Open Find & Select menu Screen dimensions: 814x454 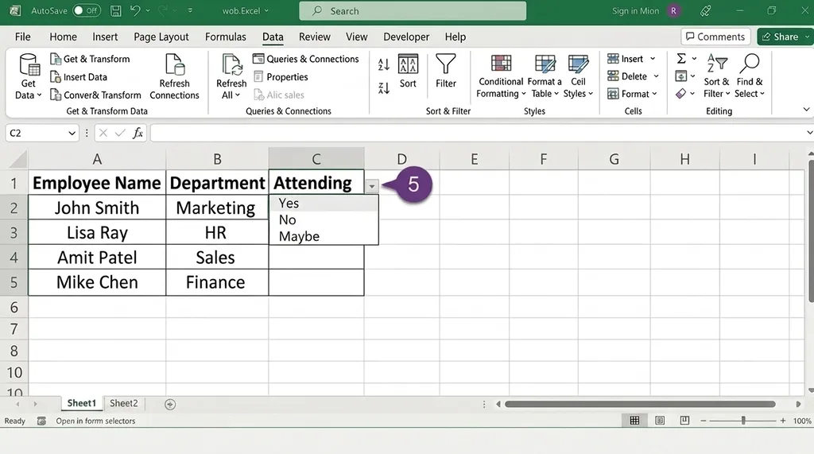(x=750, y=76)
